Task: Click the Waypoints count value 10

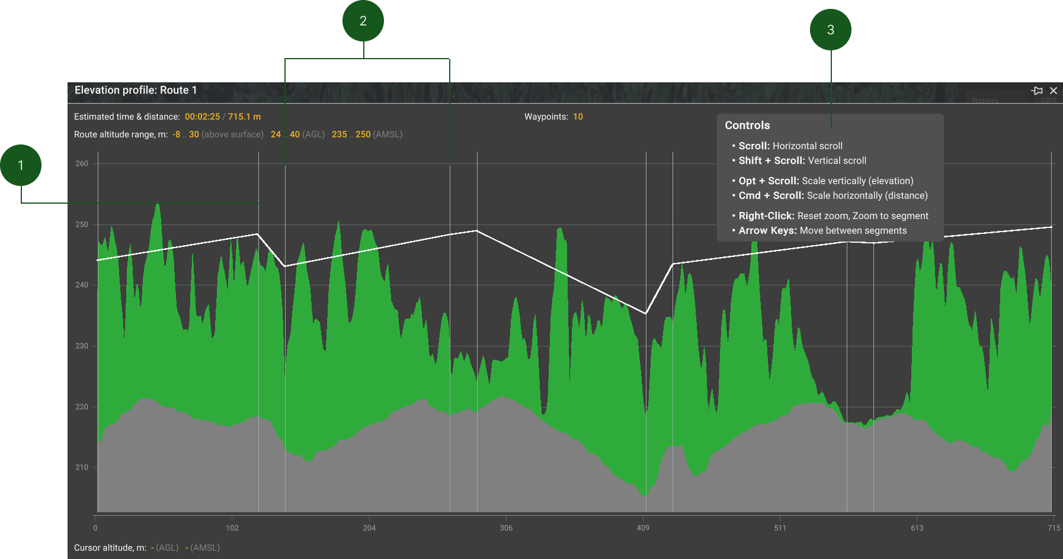Action: [x=578, y=117]
